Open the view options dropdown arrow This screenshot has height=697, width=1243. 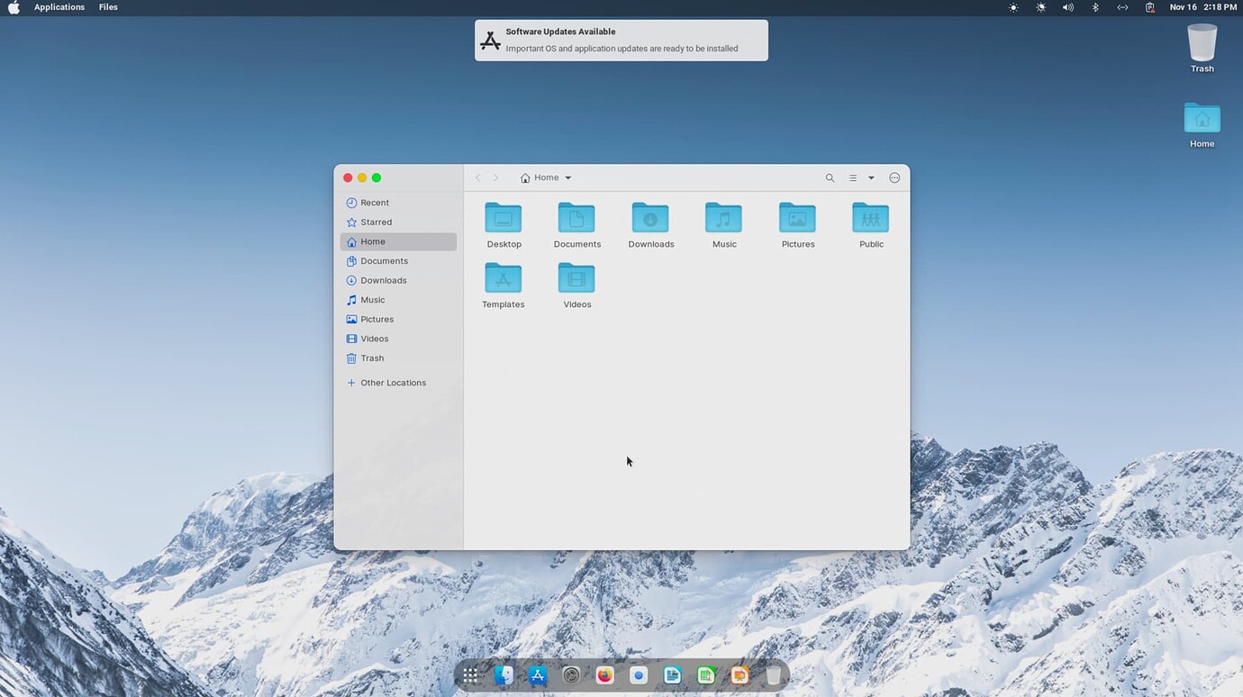(870, 177)
